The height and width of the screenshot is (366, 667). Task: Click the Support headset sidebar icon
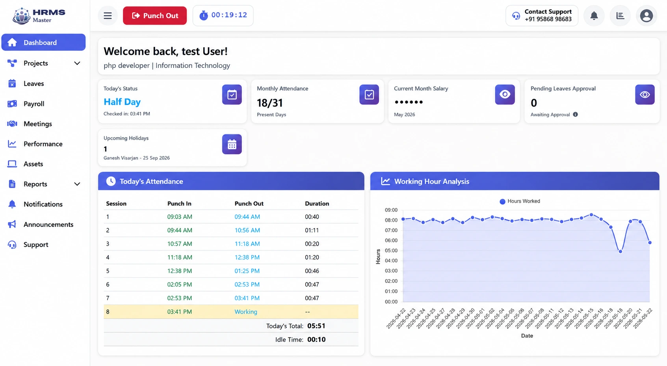click(x=12, y=245)
